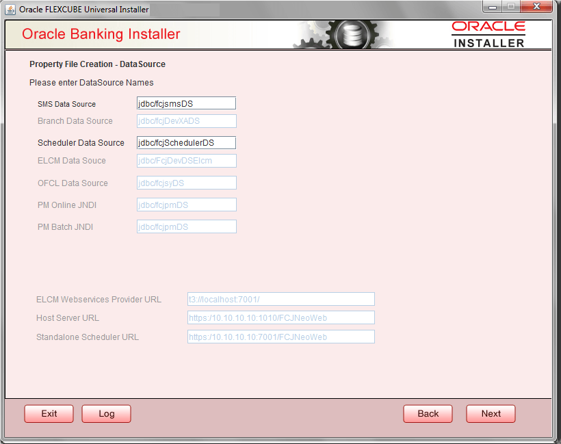Click the 'Oracle Banking Installer' title
Viewport: 561px width, 444px height.
click(101, 34)
